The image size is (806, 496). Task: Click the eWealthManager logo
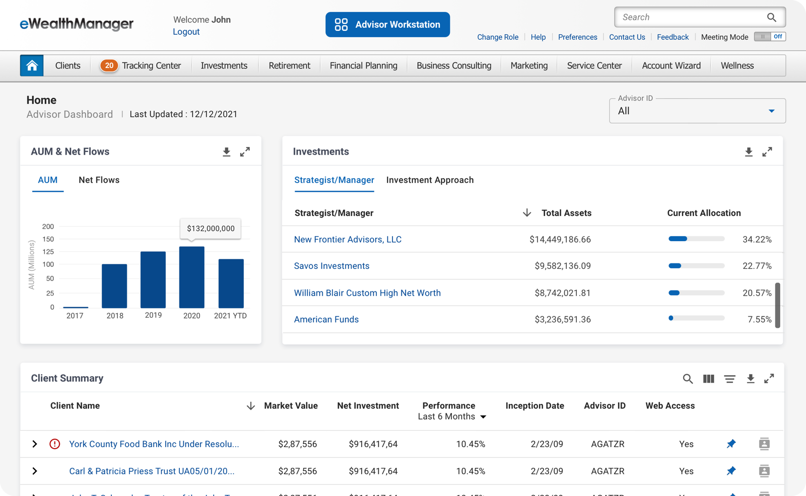point(77,24)
